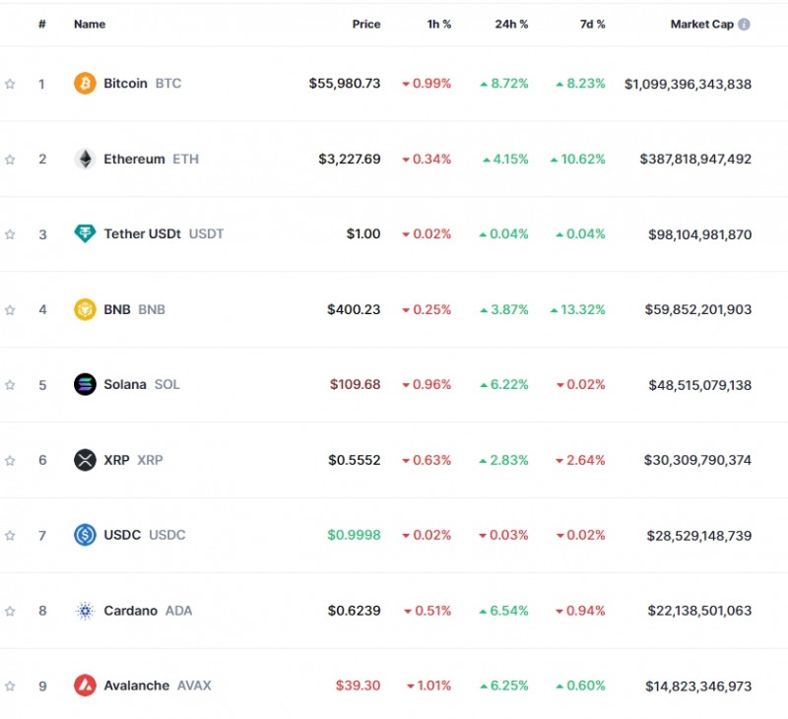Click the Solana logo icon
The width and height of the screenshot is (788, 719).
pos(85,385)
